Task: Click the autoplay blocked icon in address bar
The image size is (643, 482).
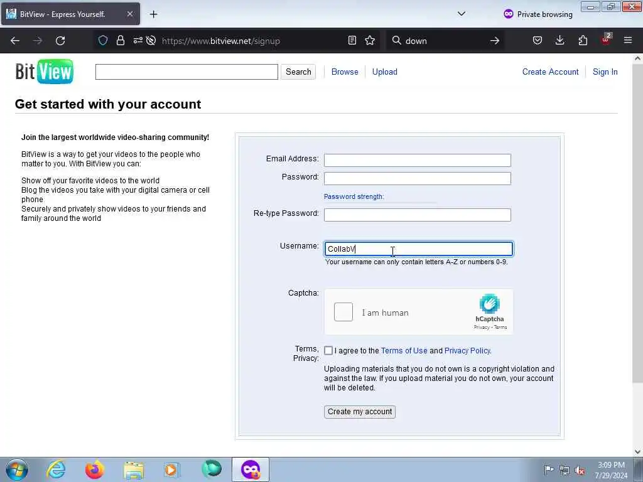Action: tap(151, 40)
